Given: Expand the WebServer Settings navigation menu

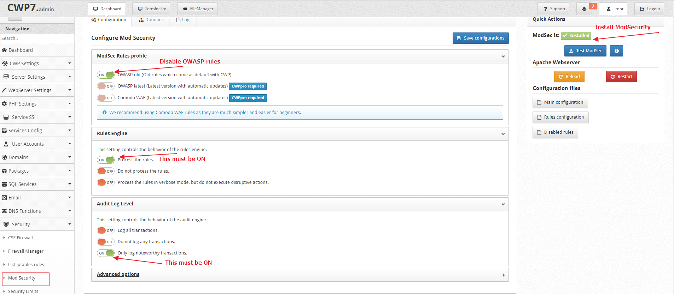Looking at the screenshot, I should pos(37,90).
